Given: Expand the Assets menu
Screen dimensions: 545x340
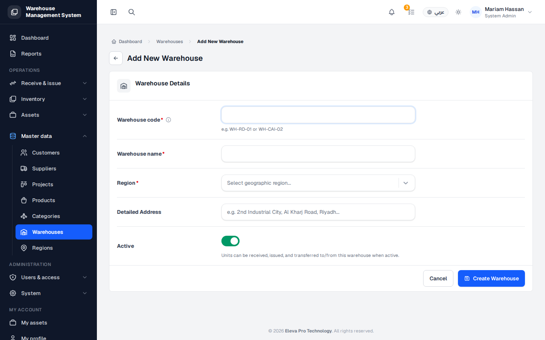Looking at the screenshot, I should (48, 115).
